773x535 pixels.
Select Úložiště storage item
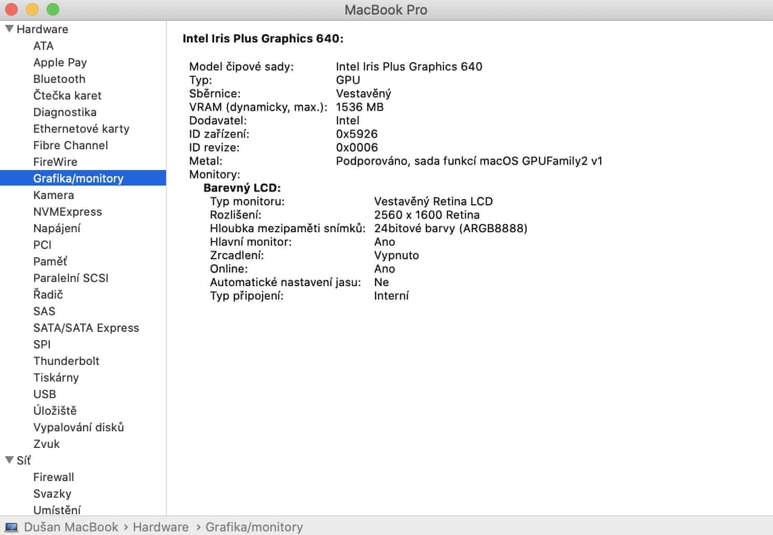pos(55,411)
